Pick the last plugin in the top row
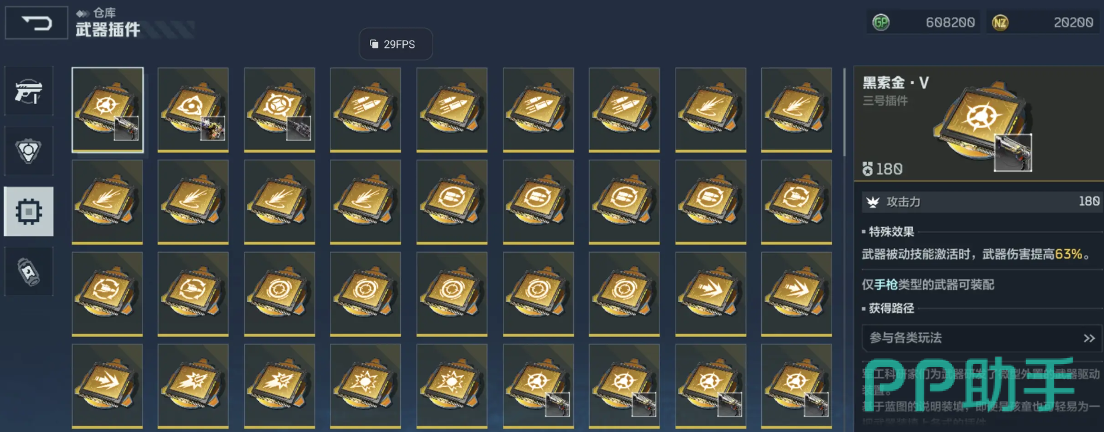The width and height of the screenshot is (1104, 432). pyautogui.click(x=797, y=110)
